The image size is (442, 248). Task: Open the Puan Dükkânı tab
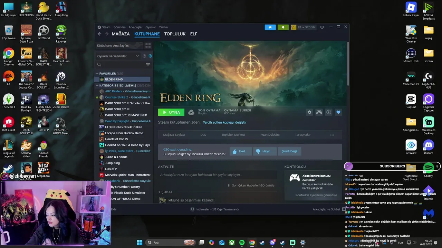tap(270, 135)
